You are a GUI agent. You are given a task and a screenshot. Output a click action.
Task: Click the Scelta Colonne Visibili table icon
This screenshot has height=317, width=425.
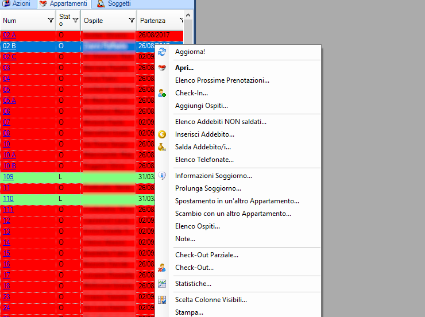pos(162,300)
